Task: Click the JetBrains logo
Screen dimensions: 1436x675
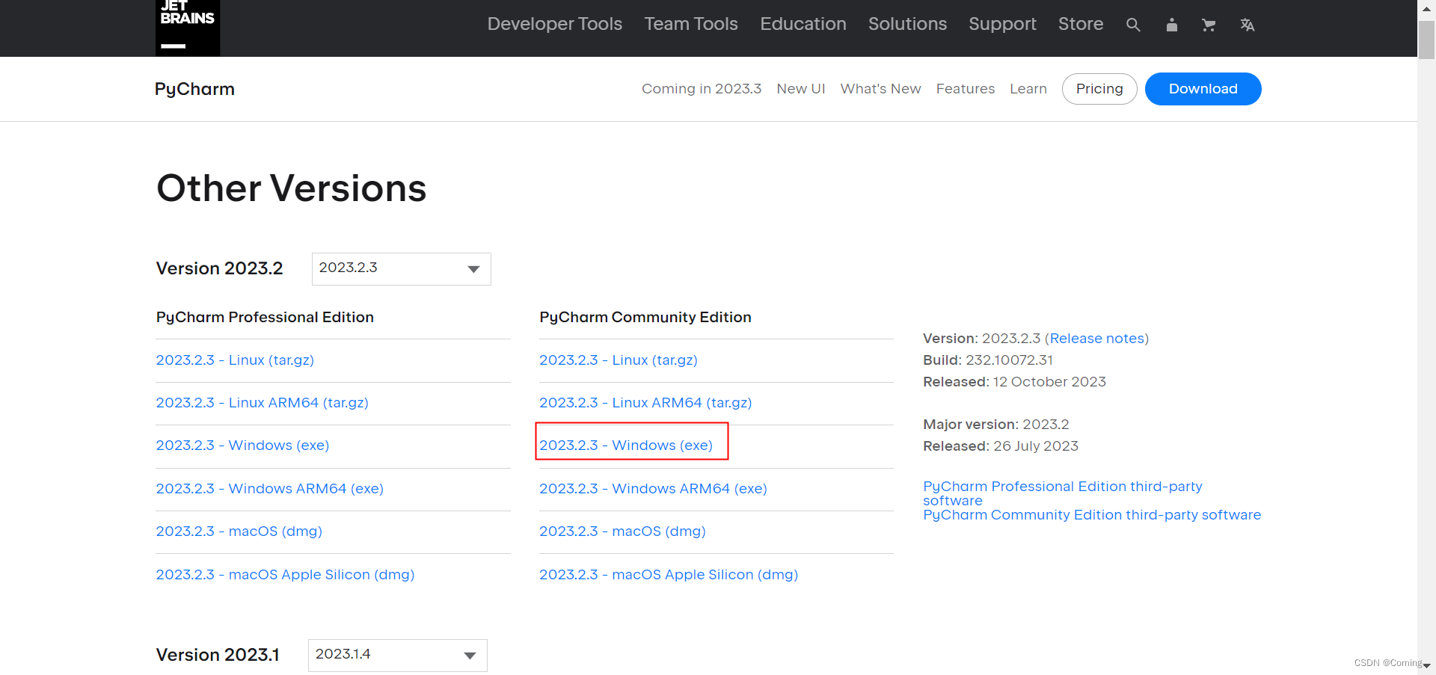Action: point(187,28)
